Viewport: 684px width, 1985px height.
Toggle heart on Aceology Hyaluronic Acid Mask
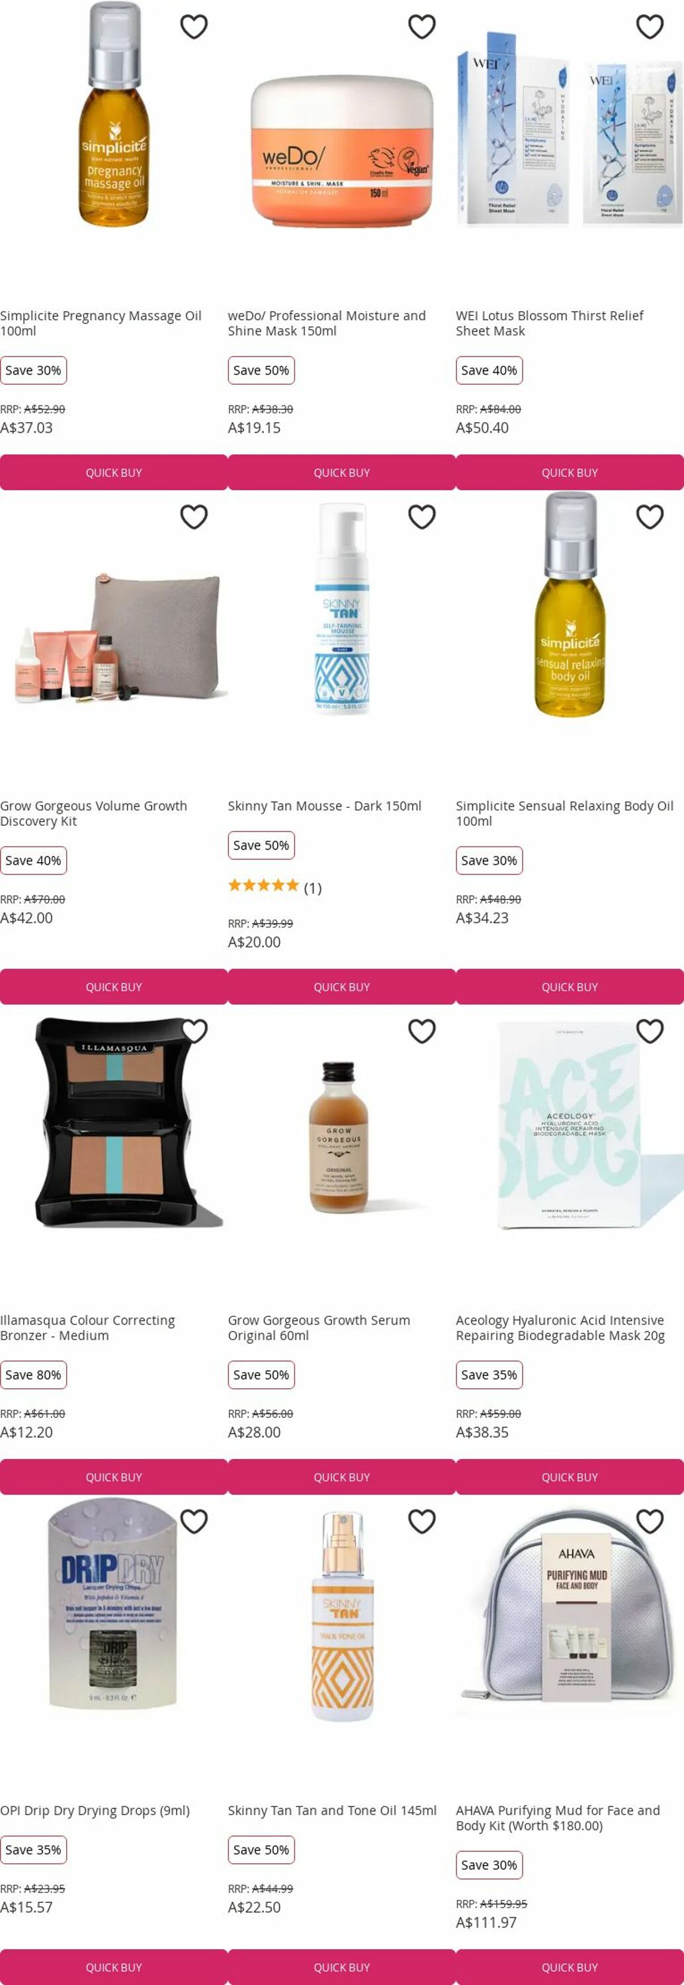click(x=650, y=1031)
